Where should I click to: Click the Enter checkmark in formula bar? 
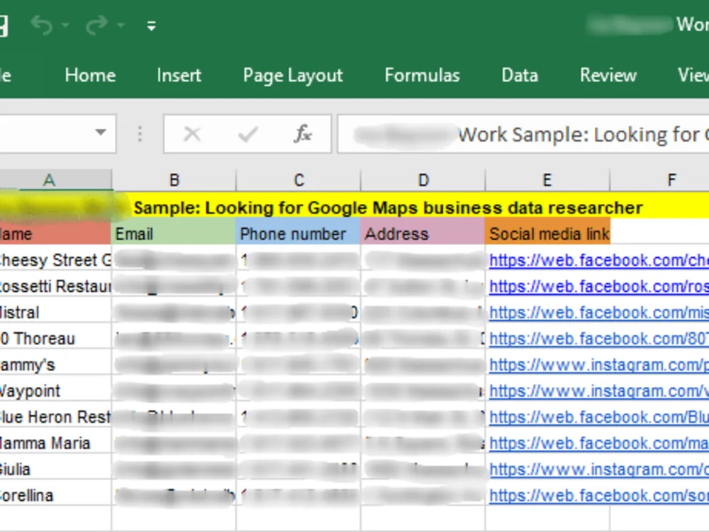(248, 134)
